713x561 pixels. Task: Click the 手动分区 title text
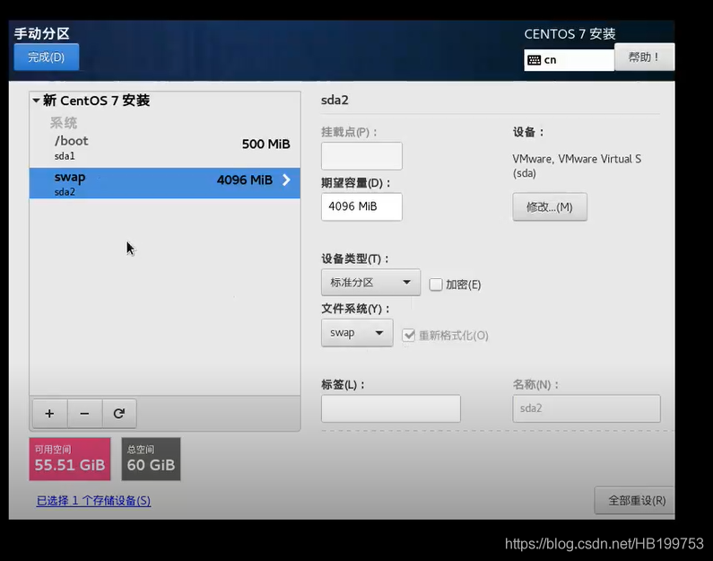click(x=42, y=34)
